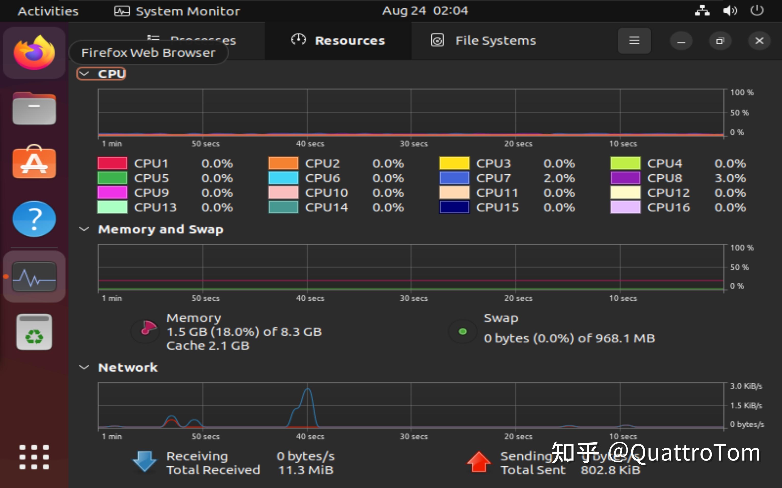This screenshot has height=488, width=782.
Task: Open the hamburger menu button
Action: 634,41
